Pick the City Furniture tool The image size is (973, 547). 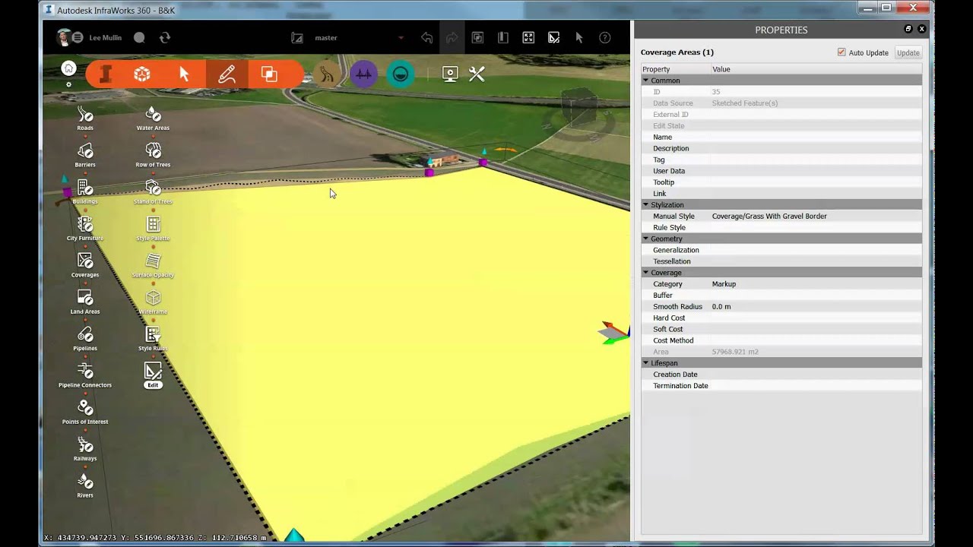(x=85, y=224)
